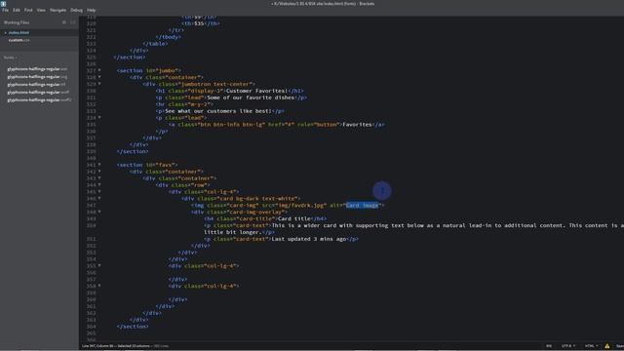Open glyphicons-halflings-regular.woff file
Viewport: 624px width, 351px height.
pos(38,92)
